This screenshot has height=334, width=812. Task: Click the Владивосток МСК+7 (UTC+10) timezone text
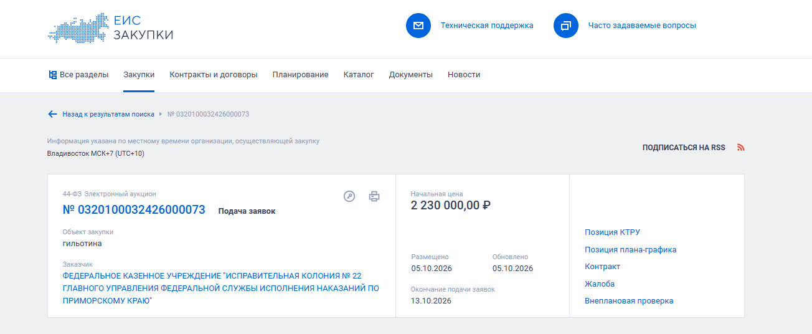95,153
